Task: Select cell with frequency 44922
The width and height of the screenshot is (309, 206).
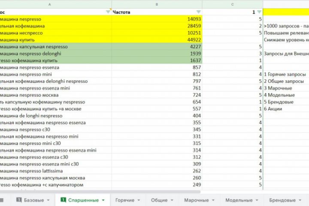Action: pos(157,40)
